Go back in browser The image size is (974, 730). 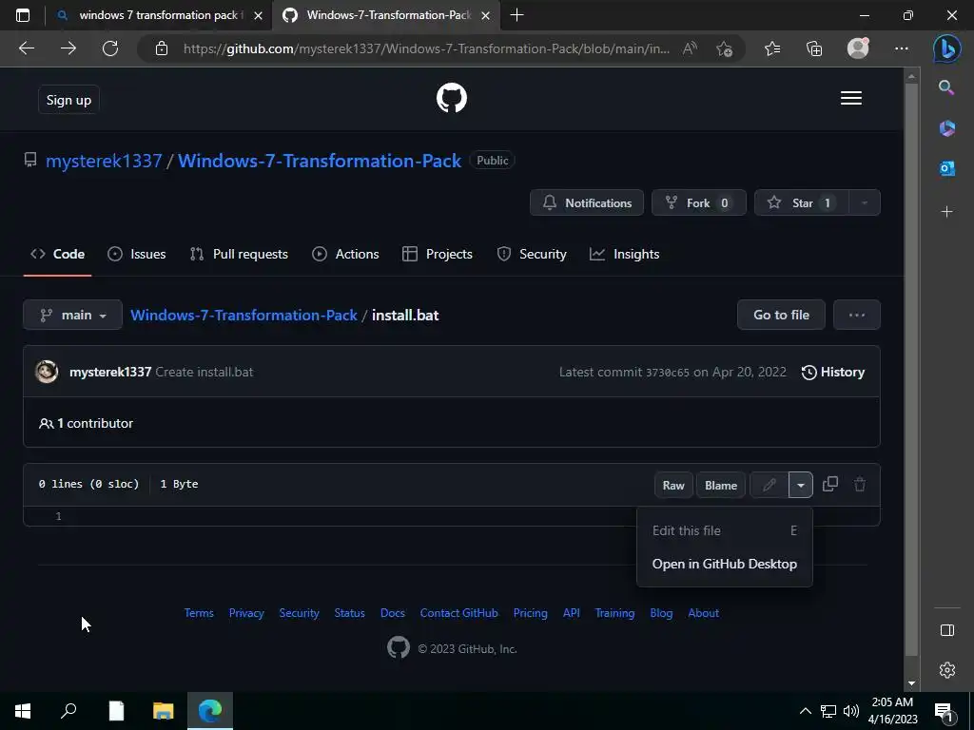[27, 48]
